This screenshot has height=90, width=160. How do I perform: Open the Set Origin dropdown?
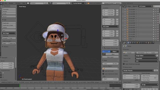click(x=9, y=33)
